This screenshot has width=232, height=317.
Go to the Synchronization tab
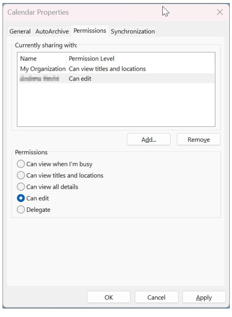pos(133,31)
